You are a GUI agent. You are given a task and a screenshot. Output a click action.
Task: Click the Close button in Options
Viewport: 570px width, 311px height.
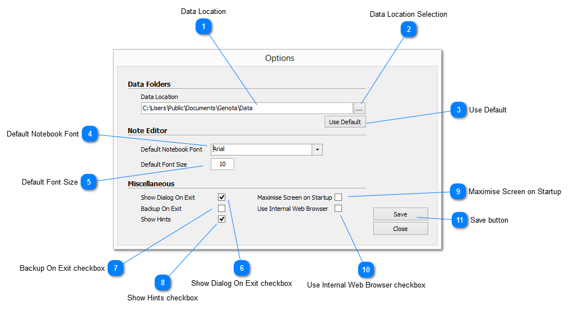(400, 229)
